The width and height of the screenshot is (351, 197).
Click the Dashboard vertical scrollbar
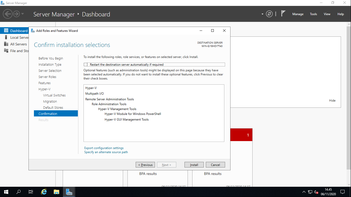click(349, 97)
